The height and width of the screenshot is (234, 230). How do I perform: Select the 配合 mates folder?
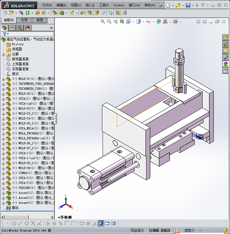click(x=15, y=208)
